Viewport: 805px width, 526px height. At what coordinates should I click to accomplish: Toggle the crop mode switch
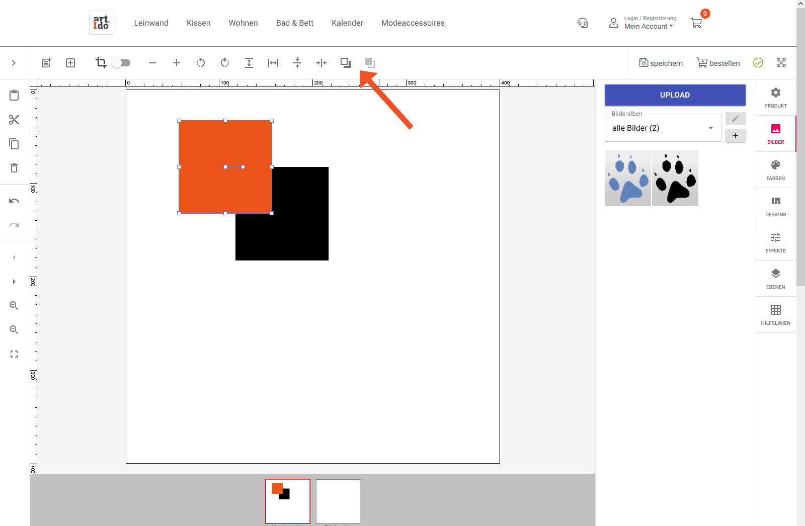121,63
